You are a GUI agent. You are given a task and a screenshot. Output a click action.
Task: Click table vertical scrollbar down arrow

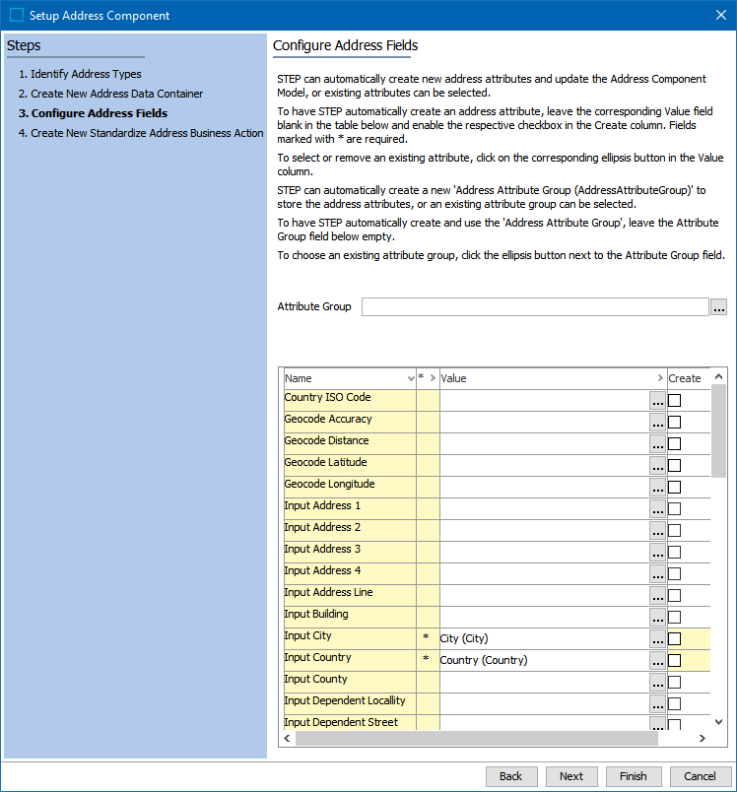tap(719, 722)
